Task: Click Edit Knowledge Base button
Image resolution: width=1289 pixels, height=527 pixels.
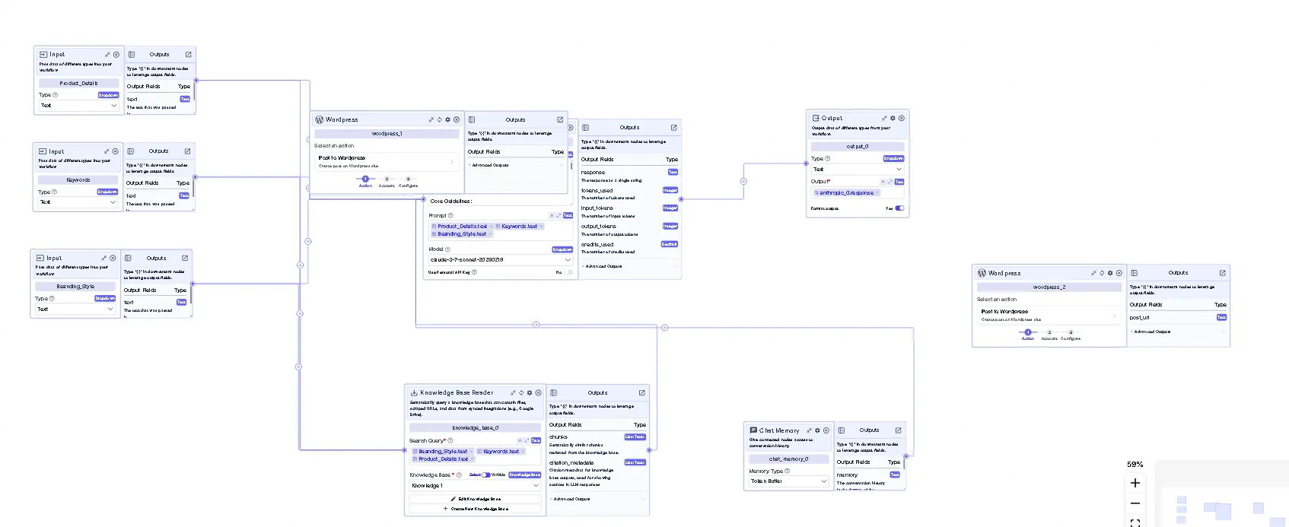Action: click(x=476, y=499)
